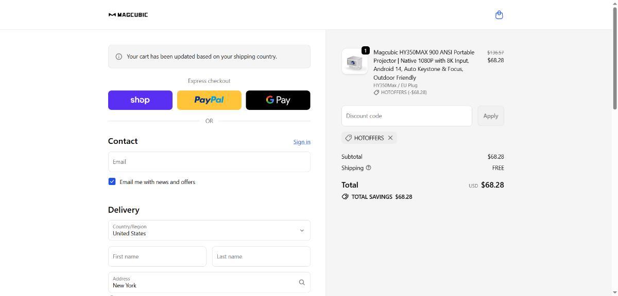Select Google Pay express checkout
The image size is (618, 296).
tap(278, 100)
